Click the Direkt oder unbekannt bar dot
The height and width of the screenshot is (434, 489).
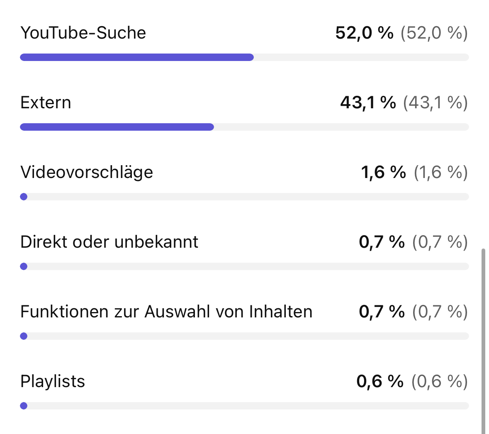[24, 266]
